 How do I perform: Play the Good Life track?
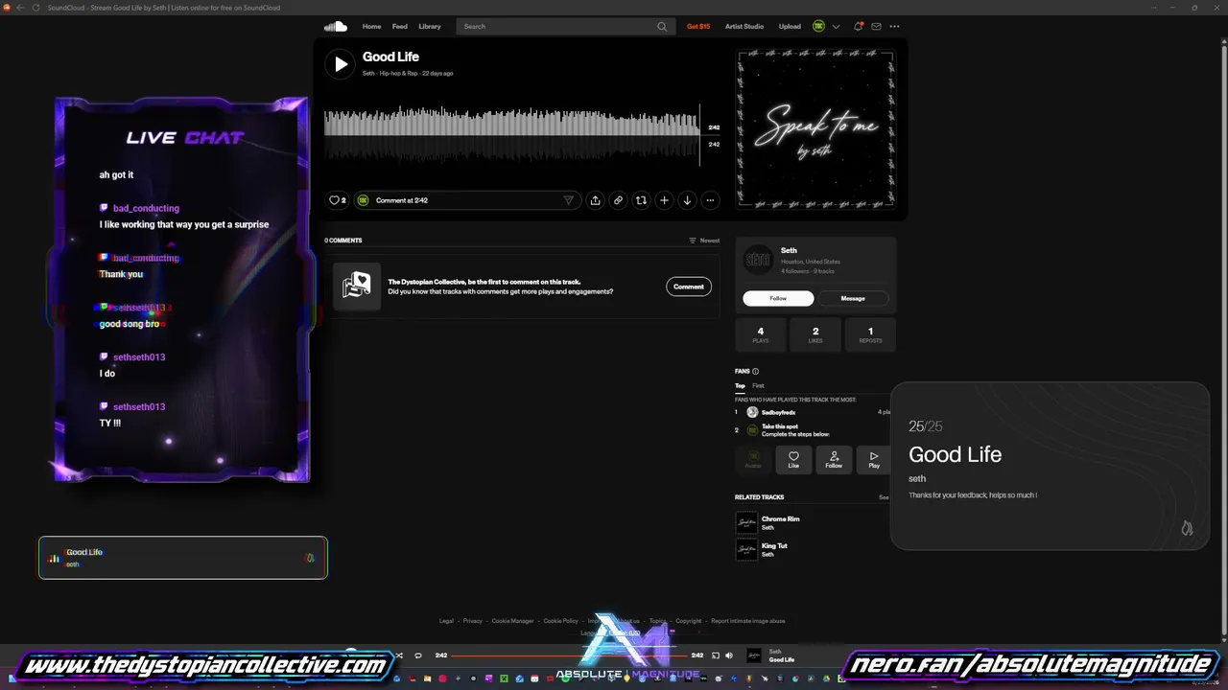point(340,64)
